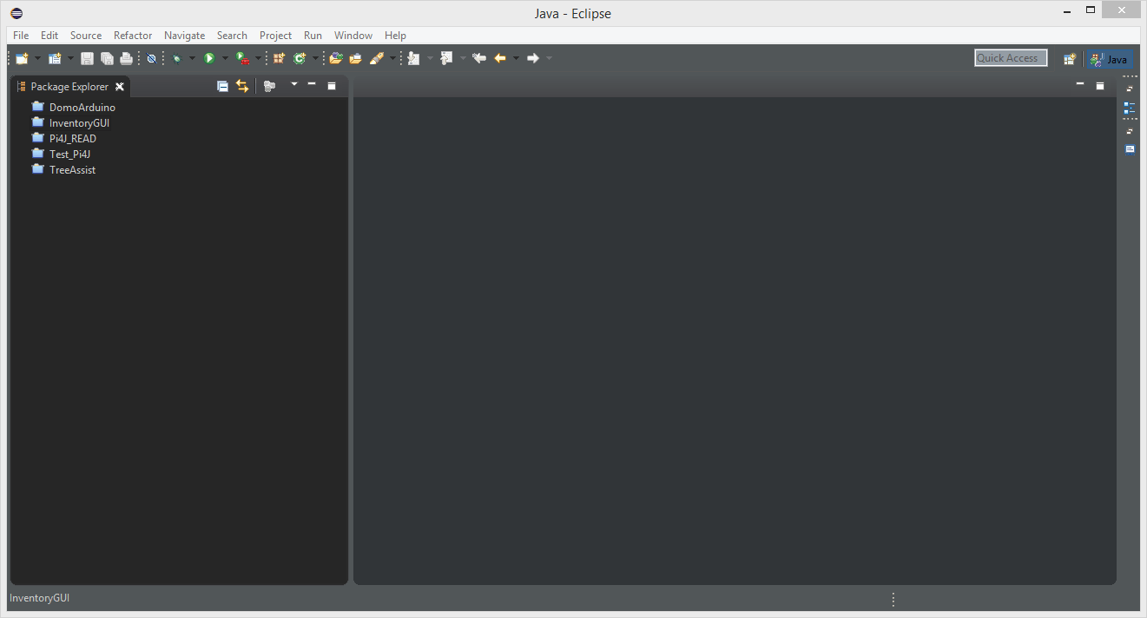Open the Refactor menu
Image resolution: width=1147 pixels, height=618 pixels.
[132, 36]
